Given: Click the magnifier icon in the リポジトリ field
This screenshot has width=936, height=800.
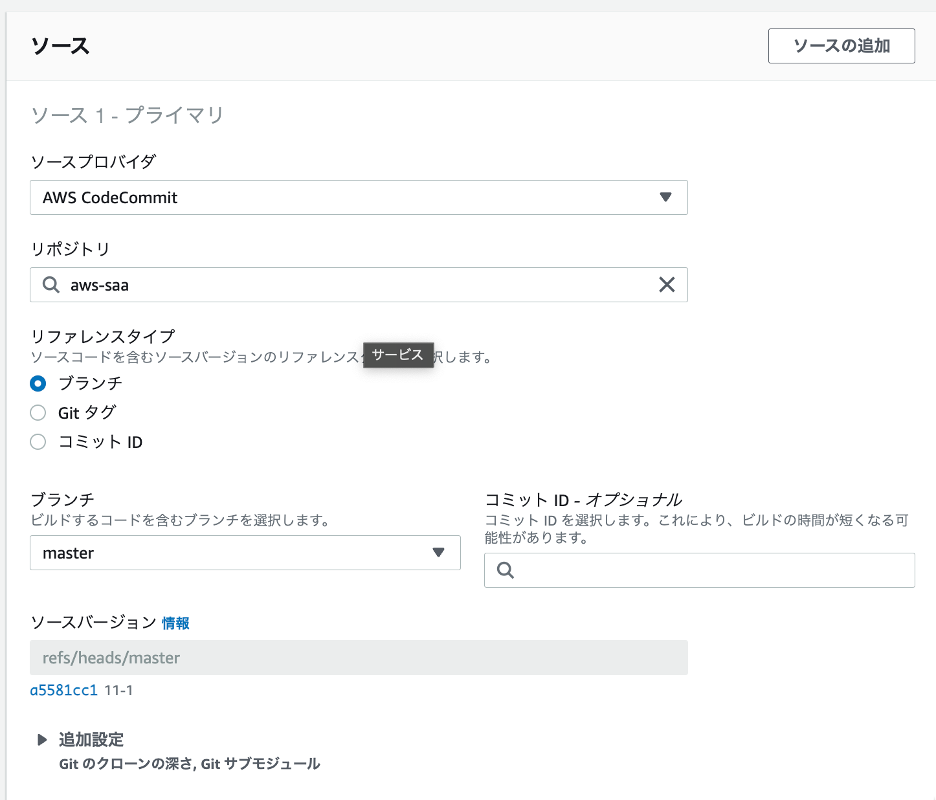Looking at the screenshot, I should tap(50, 285).
